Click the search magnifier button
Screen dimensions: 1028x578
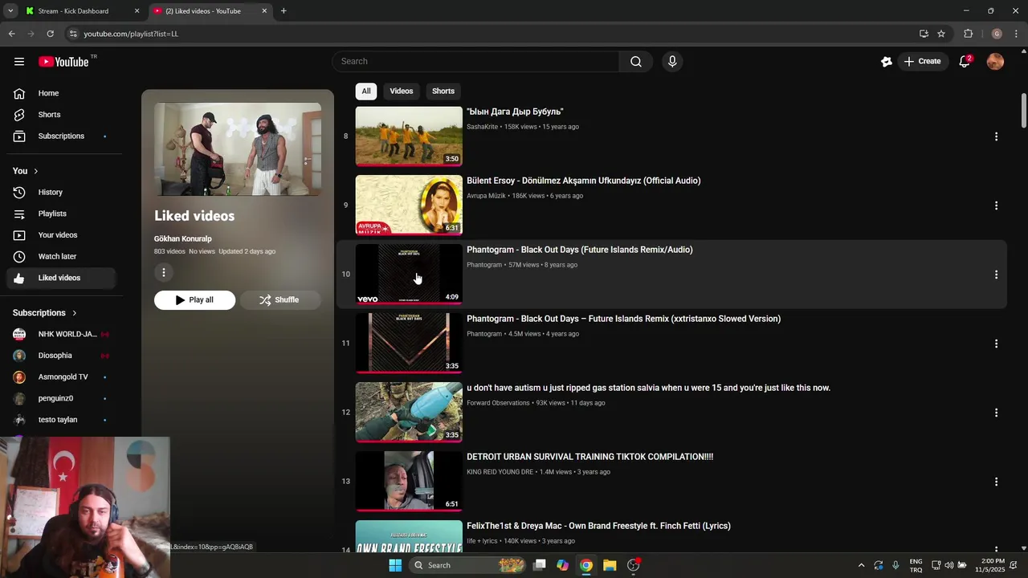pos(636,62)
